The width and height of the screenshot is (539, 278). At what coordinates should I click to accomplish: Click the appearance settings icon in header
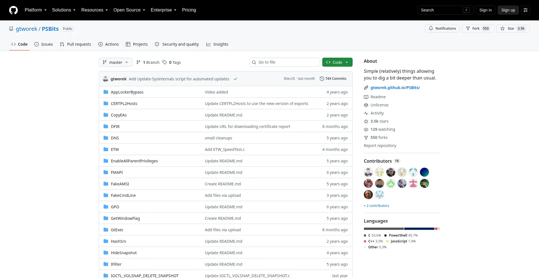coord(526,10)
